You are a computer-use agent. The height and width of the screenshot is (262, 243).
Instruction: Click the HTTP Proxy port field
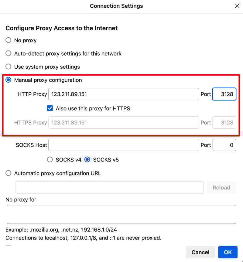pos(224,94)
